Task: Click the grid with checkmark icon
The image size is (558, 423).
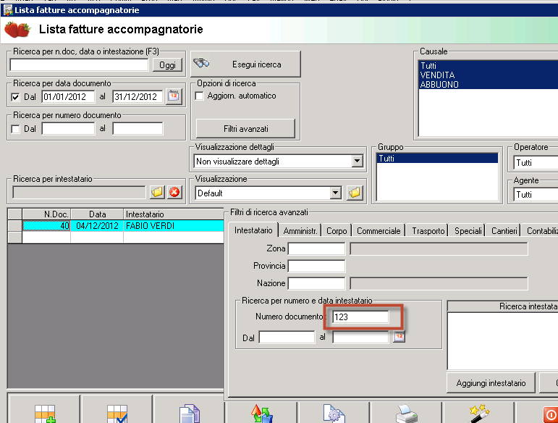Action: 117,414
